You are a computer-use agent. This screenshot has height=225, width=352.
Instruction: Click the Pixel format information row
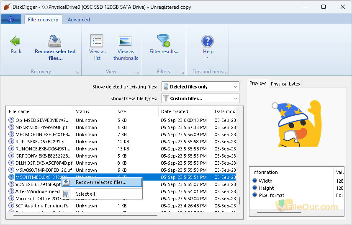(x=298, y=195)
